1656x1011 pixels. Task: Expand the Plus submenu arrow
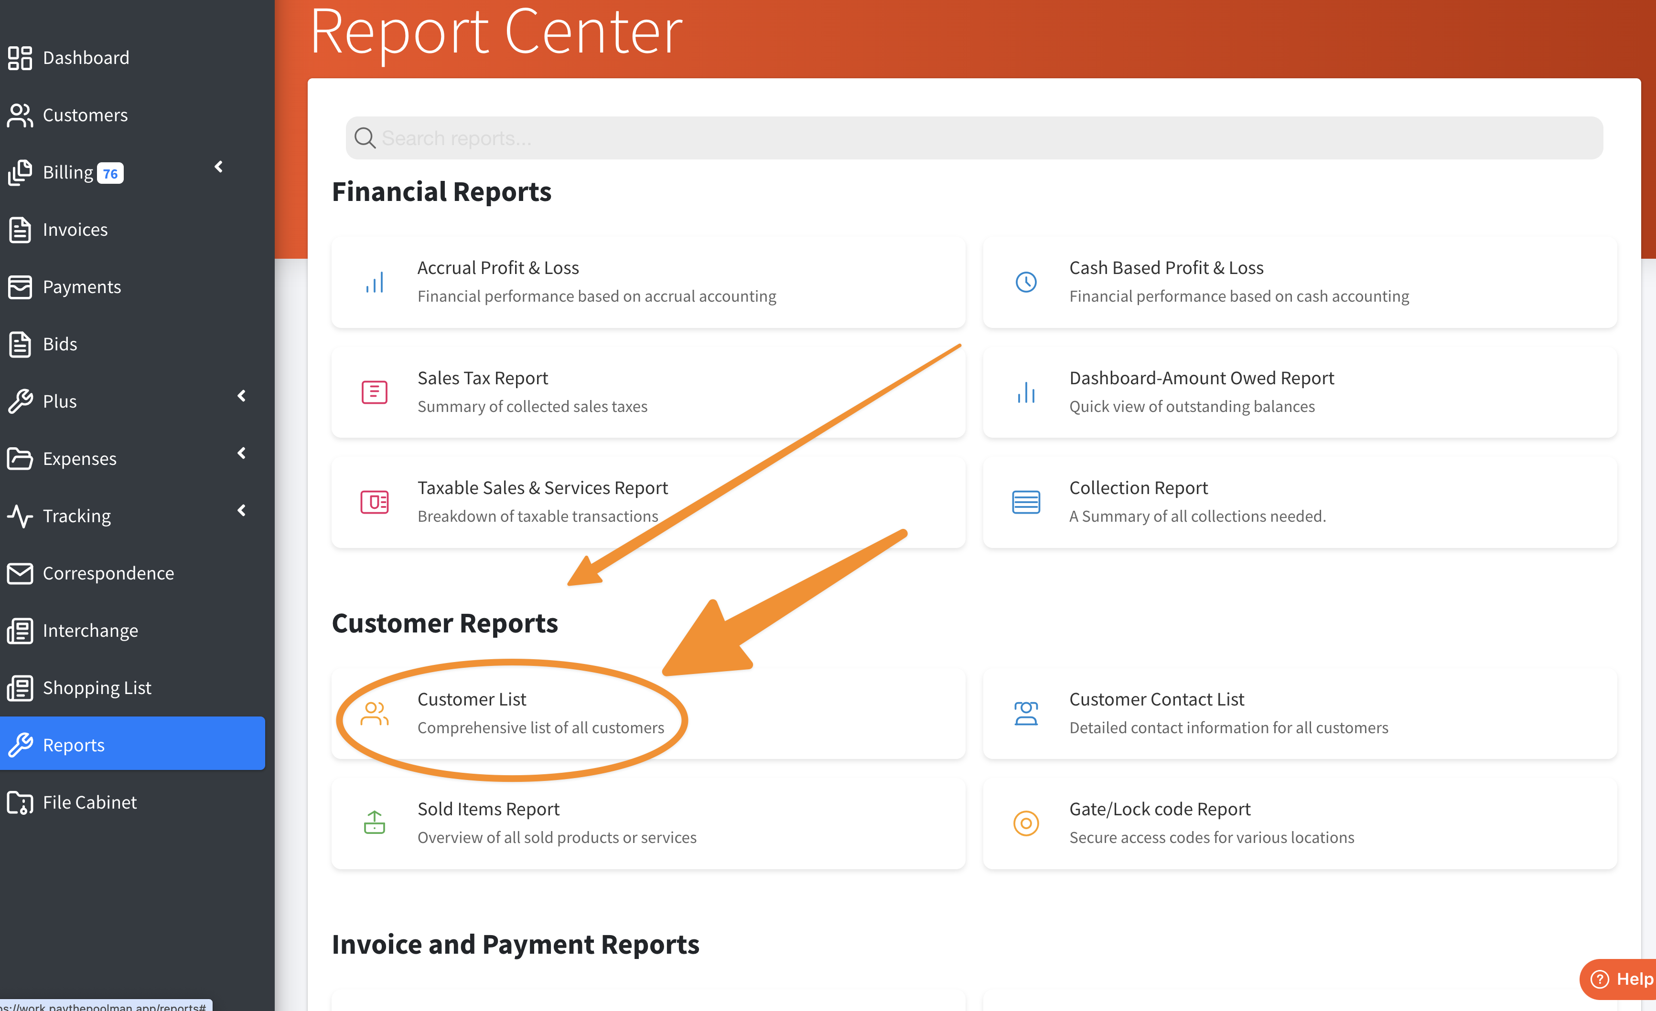(x=241, y=396)
